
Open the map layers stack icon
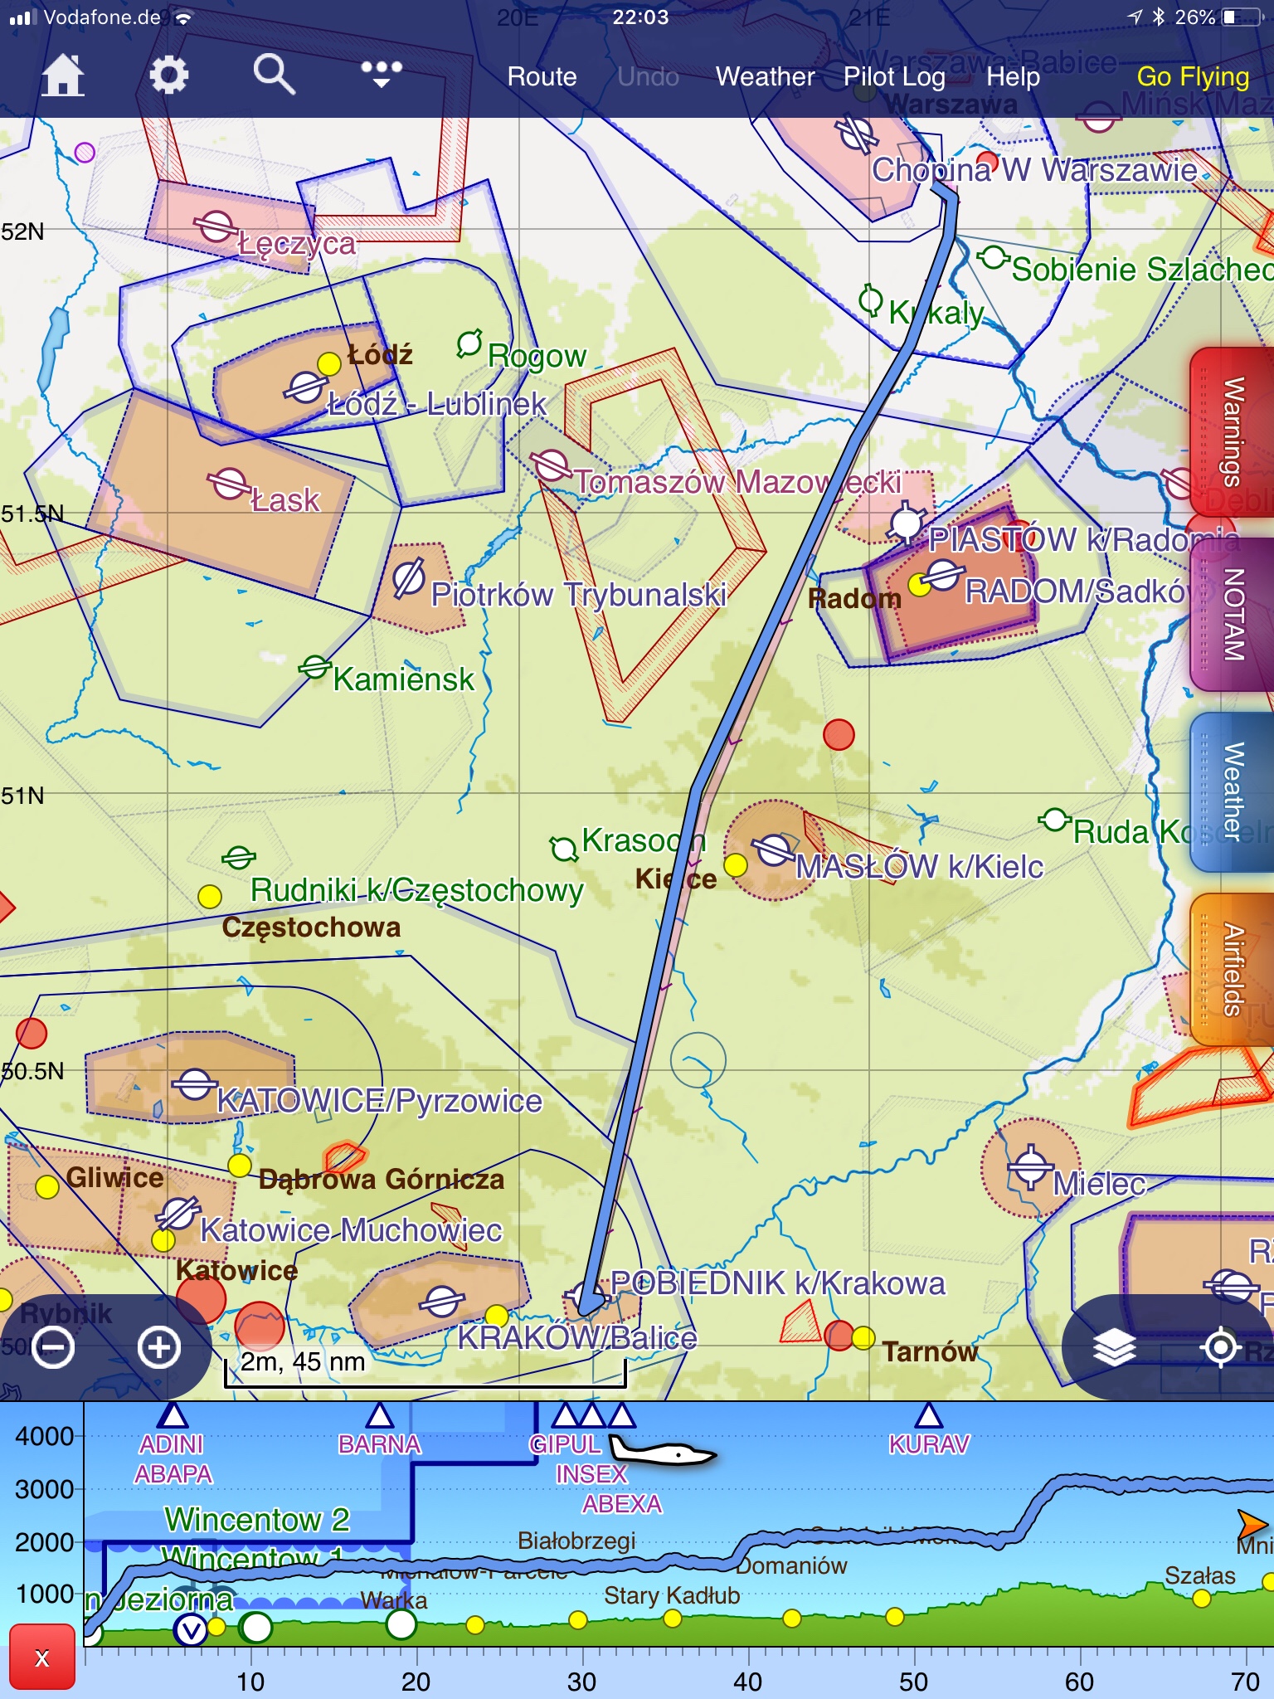point(1114,1347)
